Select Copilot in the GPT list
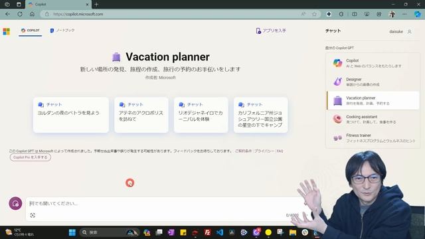This screenshot has height=239, width=425. 373,63
